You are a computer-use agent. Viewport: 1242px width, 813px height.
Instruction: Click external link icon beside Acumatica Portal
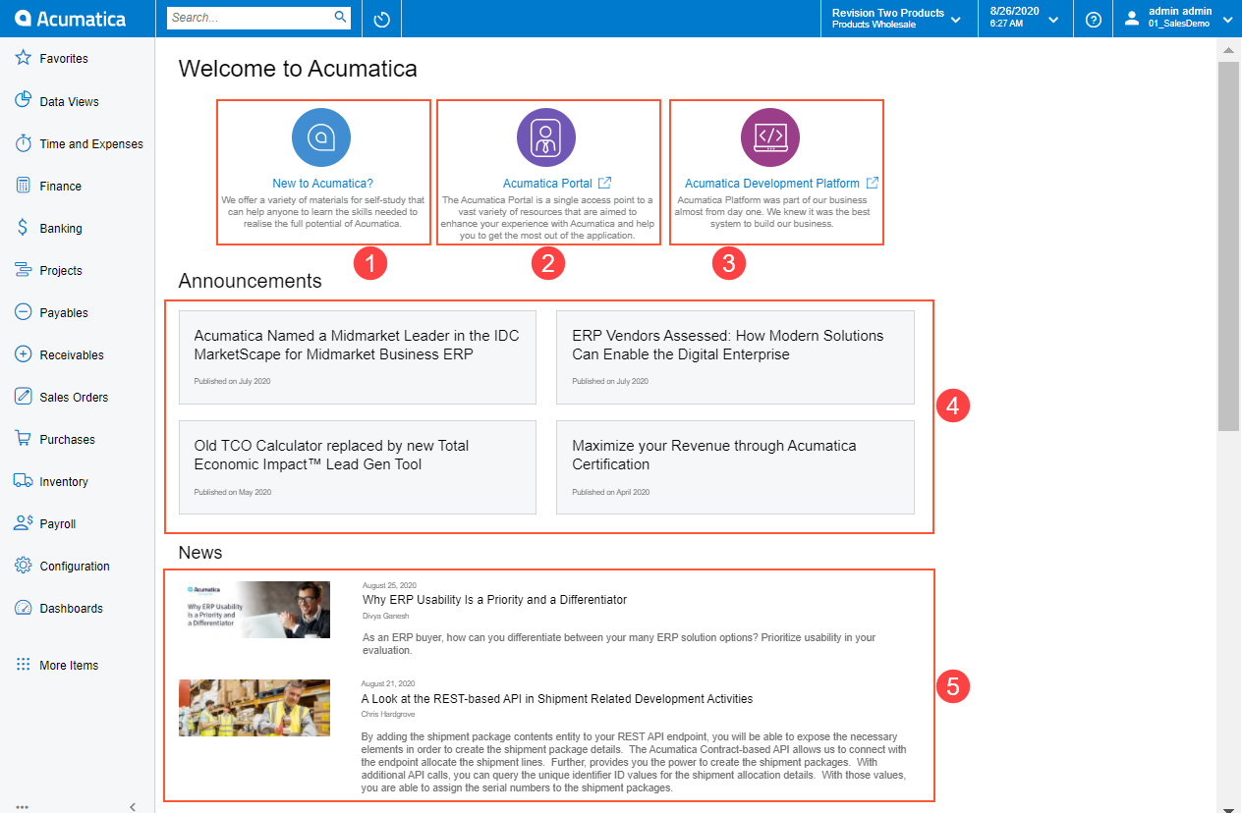[x=605, y=183]
